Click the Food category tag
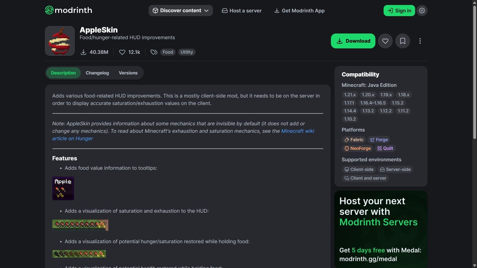Screen dimensions: 477x268 168,52
